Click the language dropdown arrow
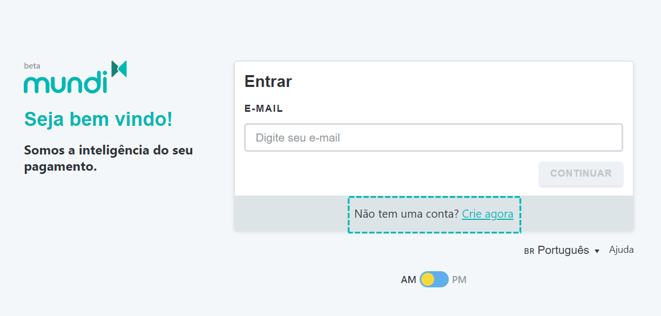This screenshot has width=661, height=316. click(597, 252)
